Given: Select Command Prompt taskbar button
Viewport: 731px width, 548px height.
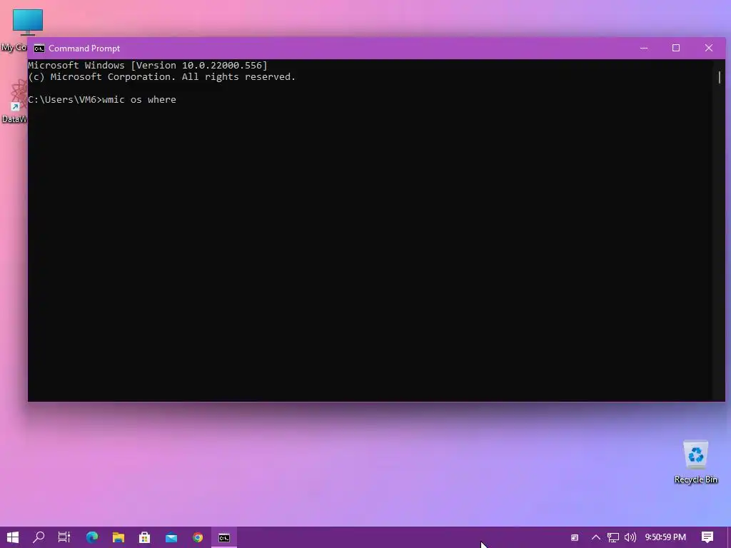Looking at the screenshot, I should (224, 538).
